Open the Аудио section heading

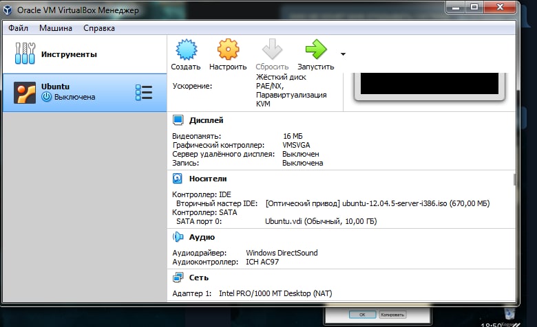pyautogui.click(x=202, y=237)
